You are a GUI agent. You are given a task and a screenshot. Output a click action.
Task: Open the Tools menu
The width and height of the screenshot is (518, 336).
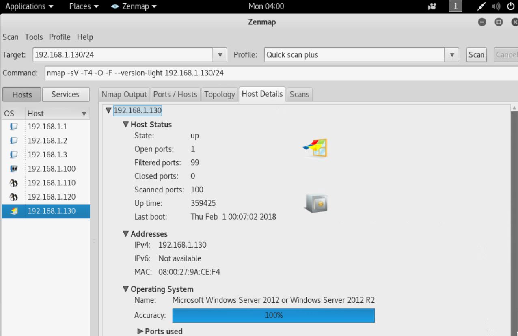coord(33,37)
